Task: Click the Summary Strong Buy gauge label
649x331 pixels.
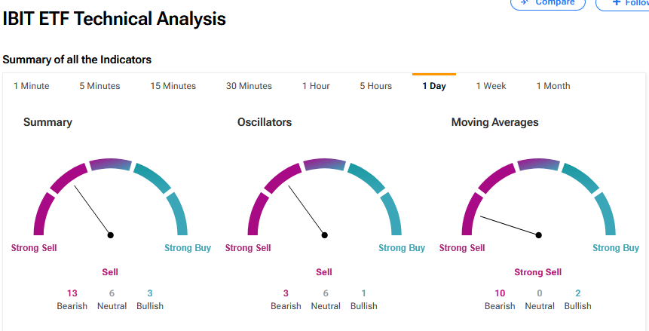Action: click(188, 248)
